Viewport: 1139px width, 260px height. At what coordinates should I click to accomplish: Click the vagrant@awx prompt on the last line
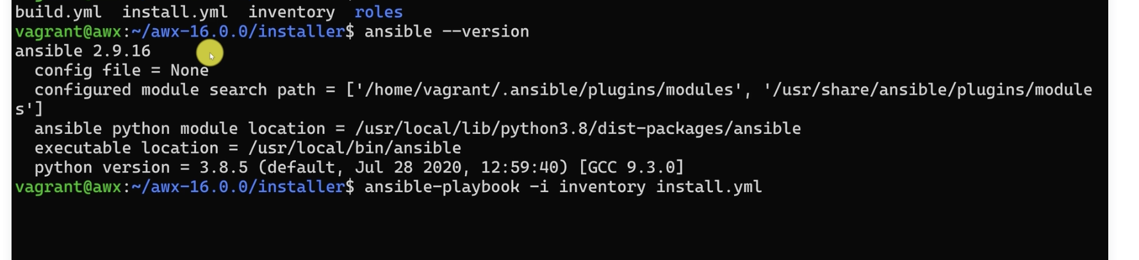click(x=68, y=187)
